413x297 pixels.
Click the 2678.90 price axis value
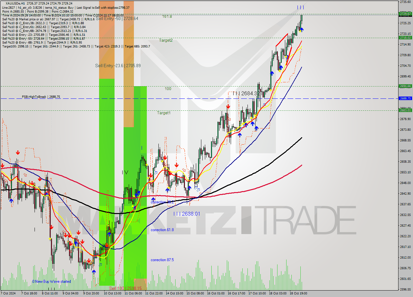click(405, 119)
